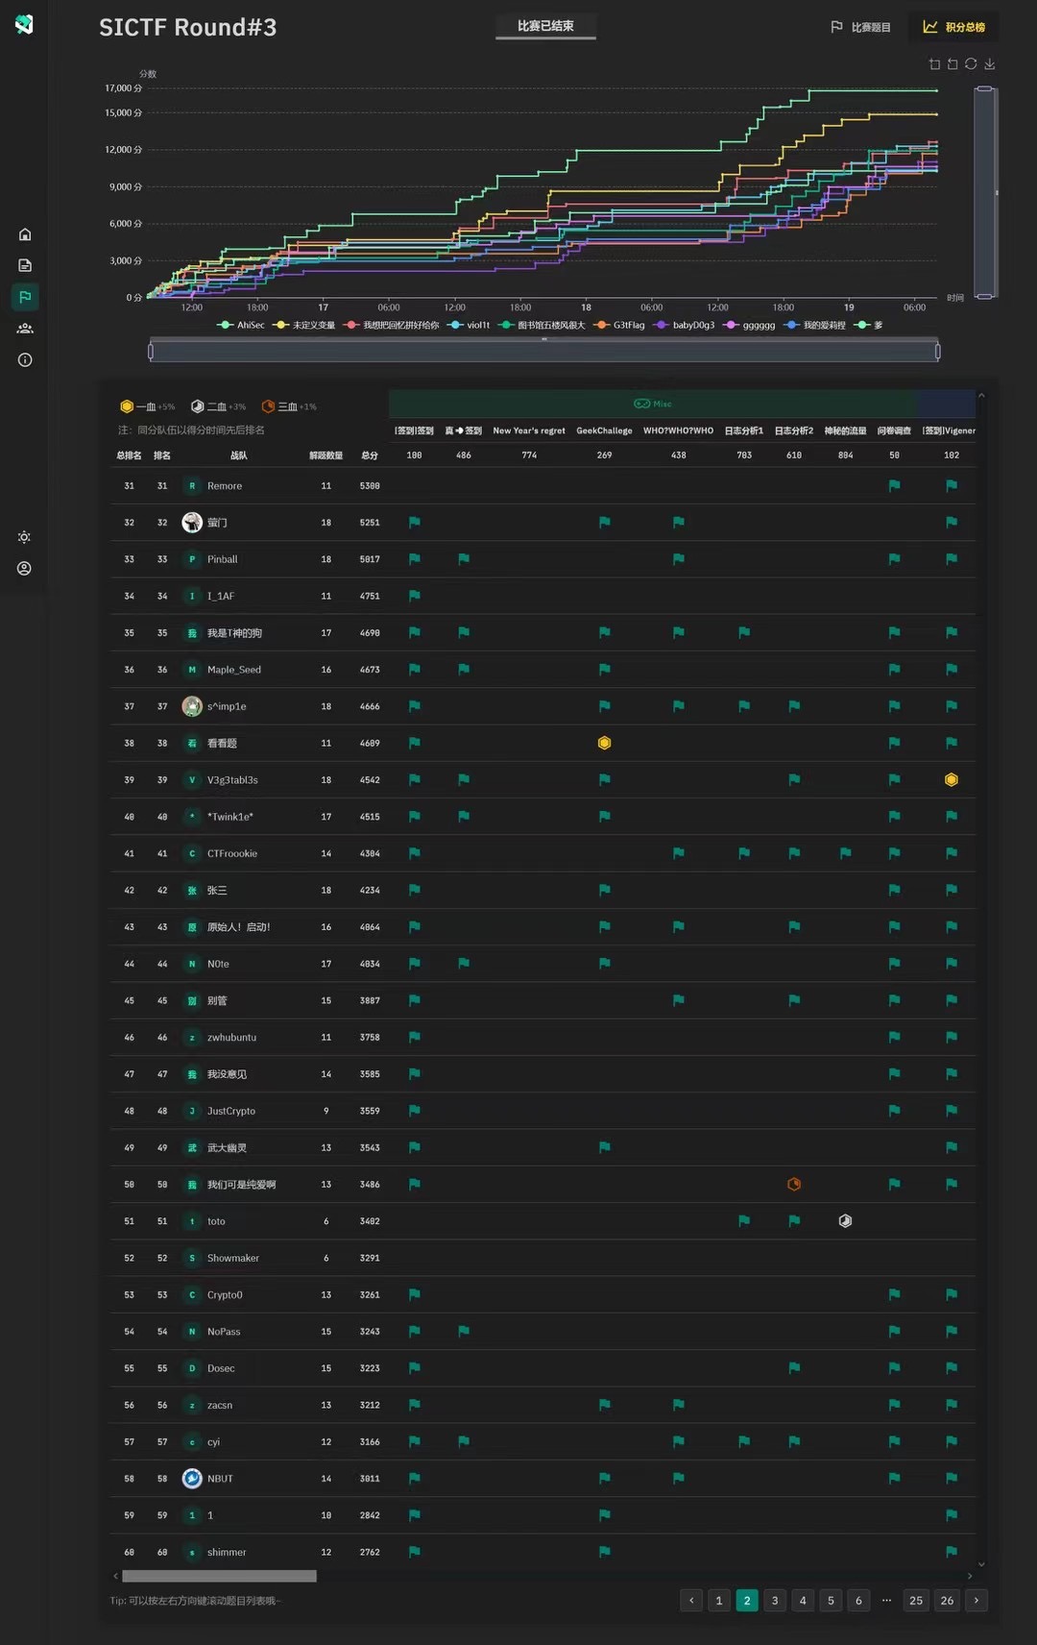Image resolution: width=1037 pixels, height=1645 pixels.
Task: Click V3g3tabl3s' first blood badge under Vigener
Action: [952, 779]
